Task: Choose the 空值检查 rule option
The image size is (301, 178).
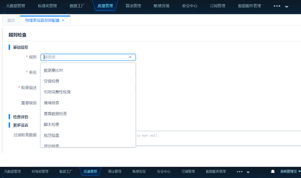Action: tap(51, 81)
